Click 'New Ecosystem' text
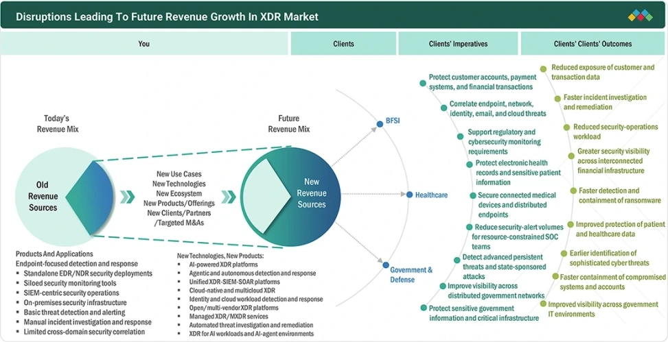 tap(179, 193)
